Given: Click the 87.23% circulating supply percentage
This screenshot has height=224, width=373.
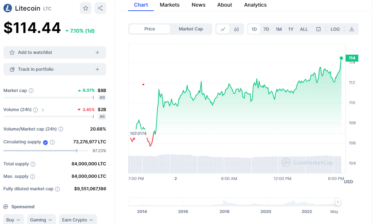Looking at the screenshot, I should 99,151.
